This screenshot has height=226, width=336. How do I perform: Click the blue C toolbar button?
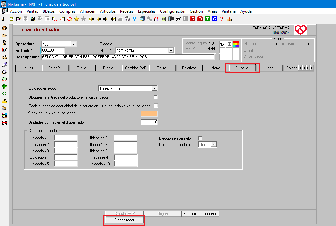(215, 19)
